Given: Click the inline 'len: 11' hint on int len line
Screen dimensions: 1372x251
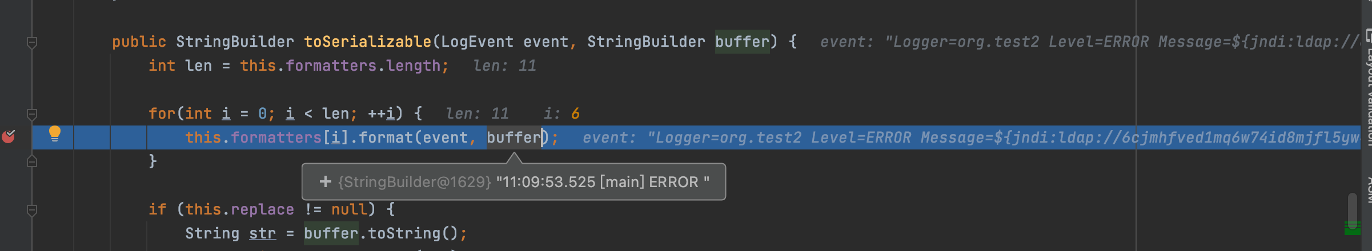Looking at the screenshot, I should (504, 66).
